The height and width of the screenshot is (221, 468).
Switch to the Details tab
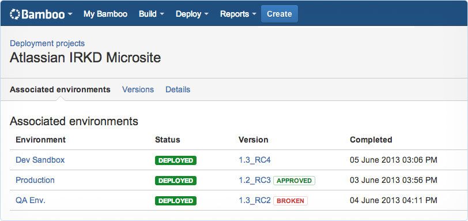(x=178, y=89)
